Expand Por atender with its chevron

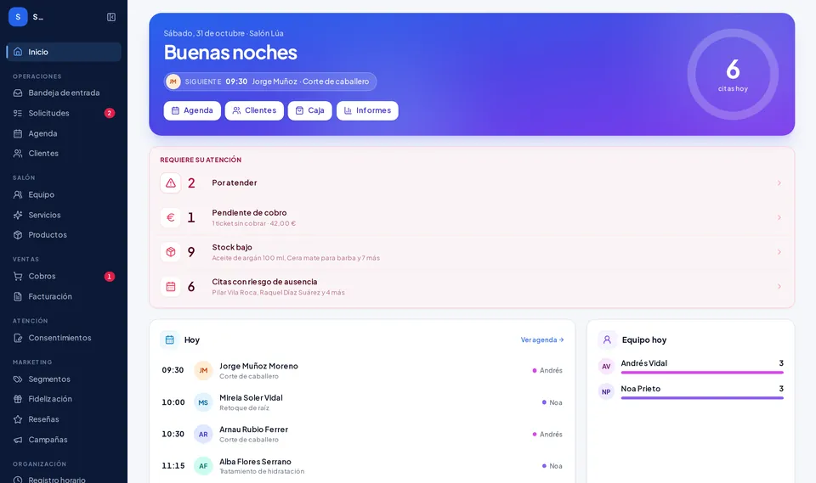tap(779, 183)
